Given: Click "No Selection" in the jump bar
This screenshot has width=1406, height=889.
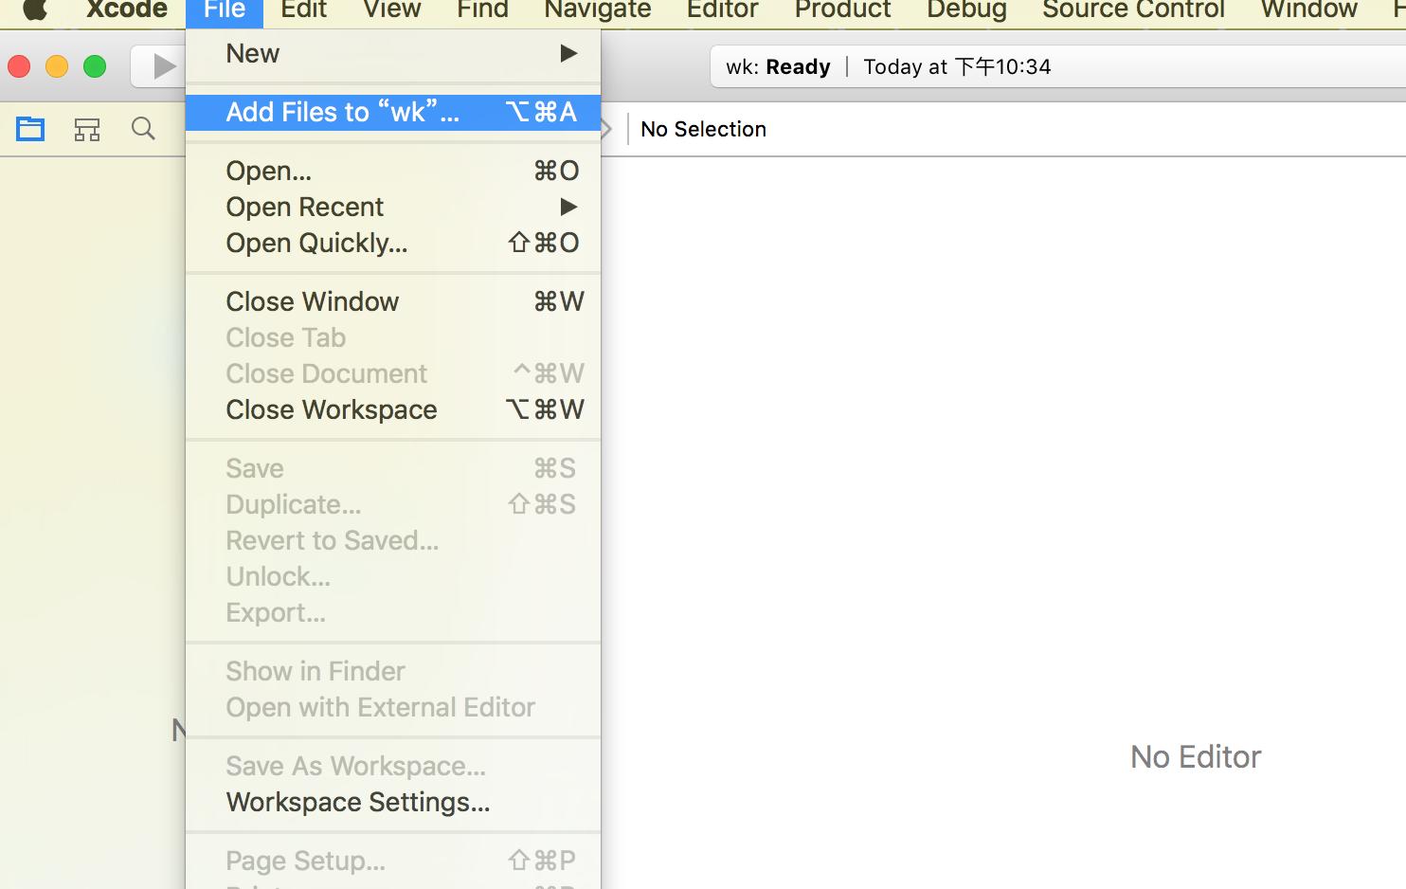Looking at the screenshot, I should tap(703, 129).
